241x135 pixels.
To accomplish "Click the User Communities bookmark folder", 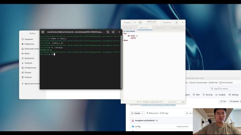I will tap(198, 82).
